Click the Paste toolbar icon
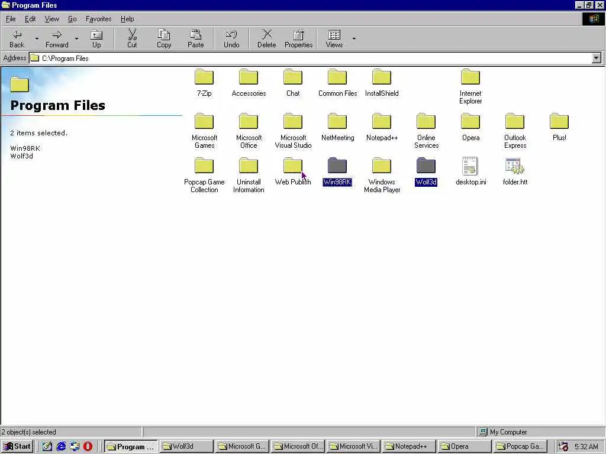Viewport: 606px width, 454px height. point(195,38)
